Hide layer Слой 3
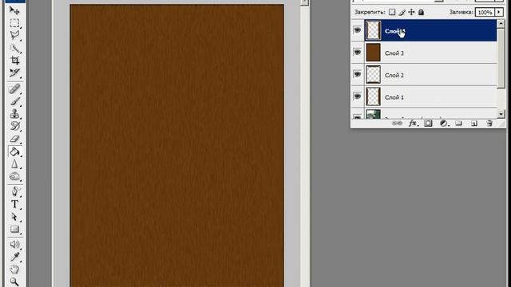Image resolution: width=511 pixels, height=287 pixels. 358,53
